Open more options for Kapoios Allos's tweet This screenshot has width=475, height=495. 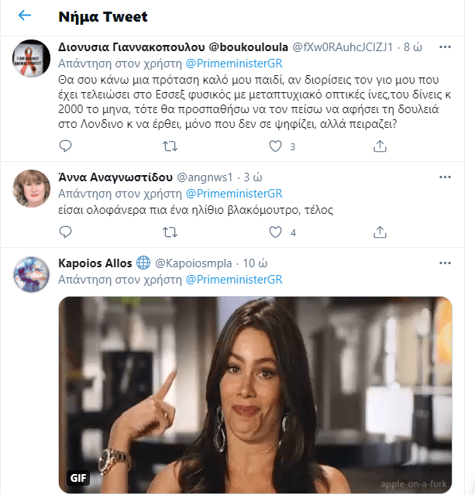click(x=445, y=263)
